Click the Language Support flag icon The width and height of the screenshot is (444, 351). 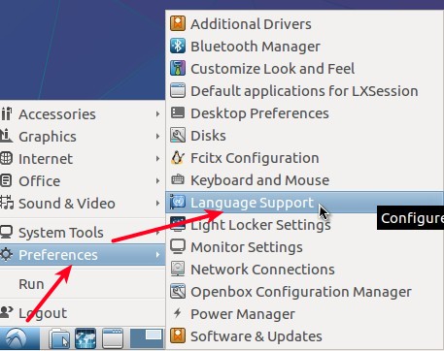[178, 202]
